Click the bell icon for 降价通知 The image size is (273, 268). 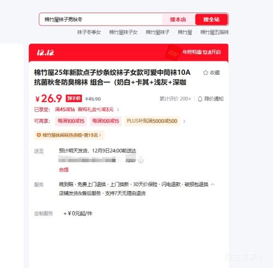tap(200, 99)
